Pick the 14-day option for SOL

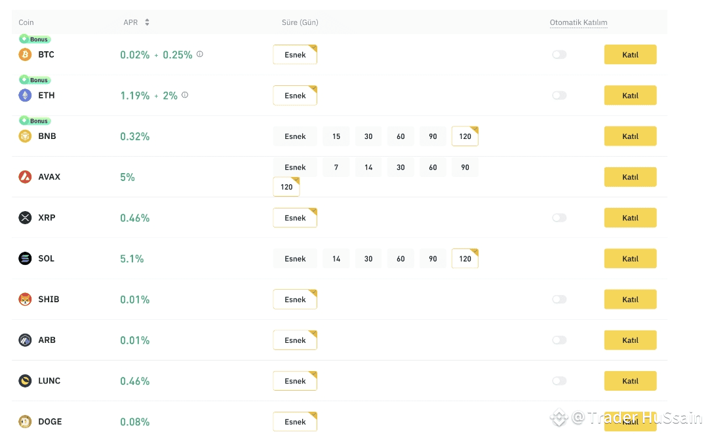tap(336, 258)
